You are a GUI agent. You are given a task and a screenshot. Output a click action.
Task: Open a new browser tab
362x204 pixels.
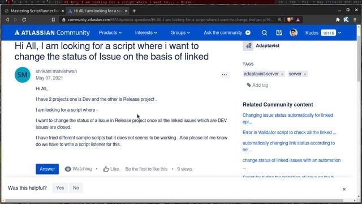point(134,11)
